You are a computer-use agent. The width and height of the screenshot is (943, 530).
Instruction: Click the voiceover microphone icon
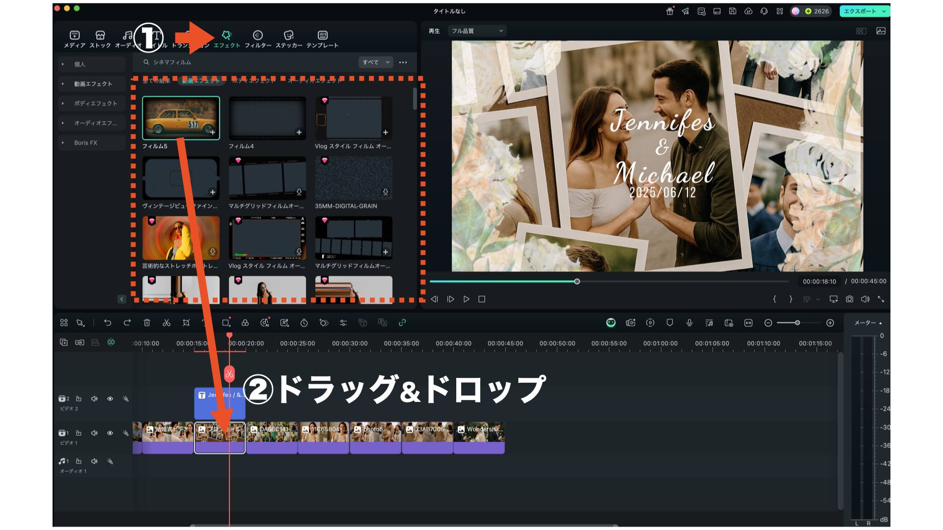(x=690, y=322)
